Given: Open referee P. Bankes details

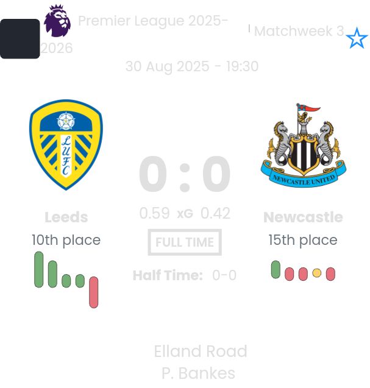Looking at the screenshot, I should click(x=198, y=373).
